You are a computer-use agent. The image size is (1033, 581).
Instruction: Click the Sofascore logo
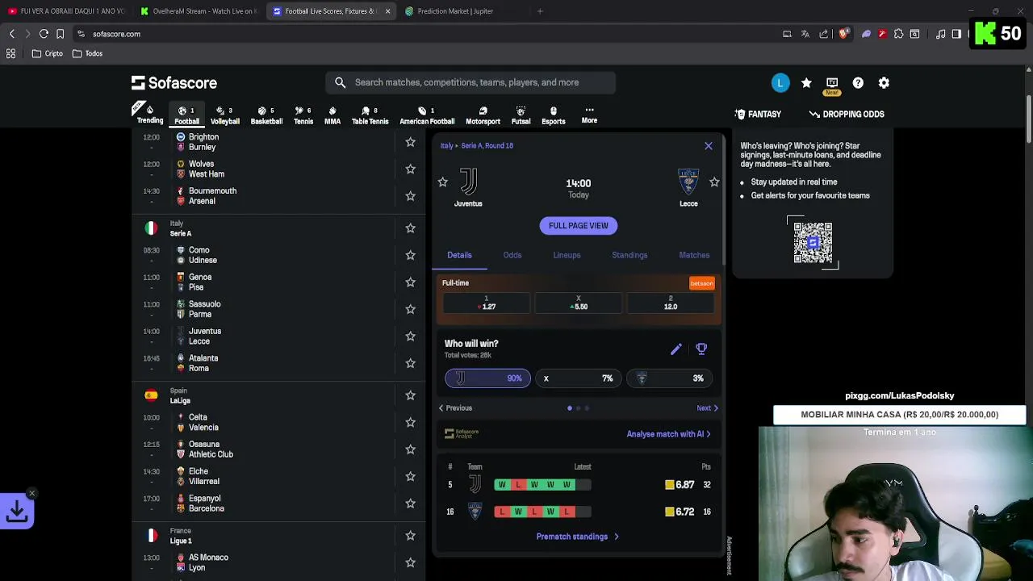click(174, 82)
